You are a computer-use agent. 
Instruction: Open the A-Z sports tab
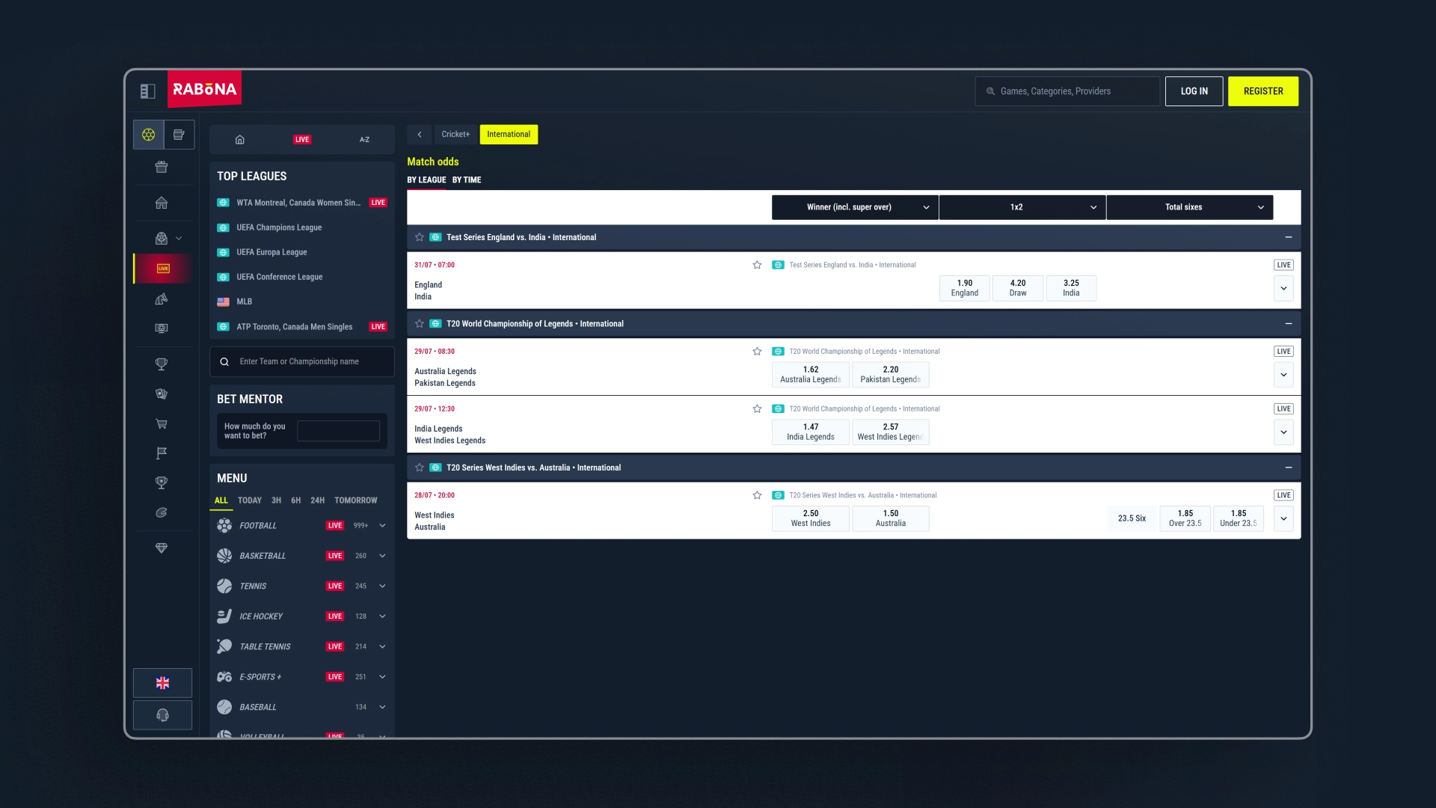point(364,140)
